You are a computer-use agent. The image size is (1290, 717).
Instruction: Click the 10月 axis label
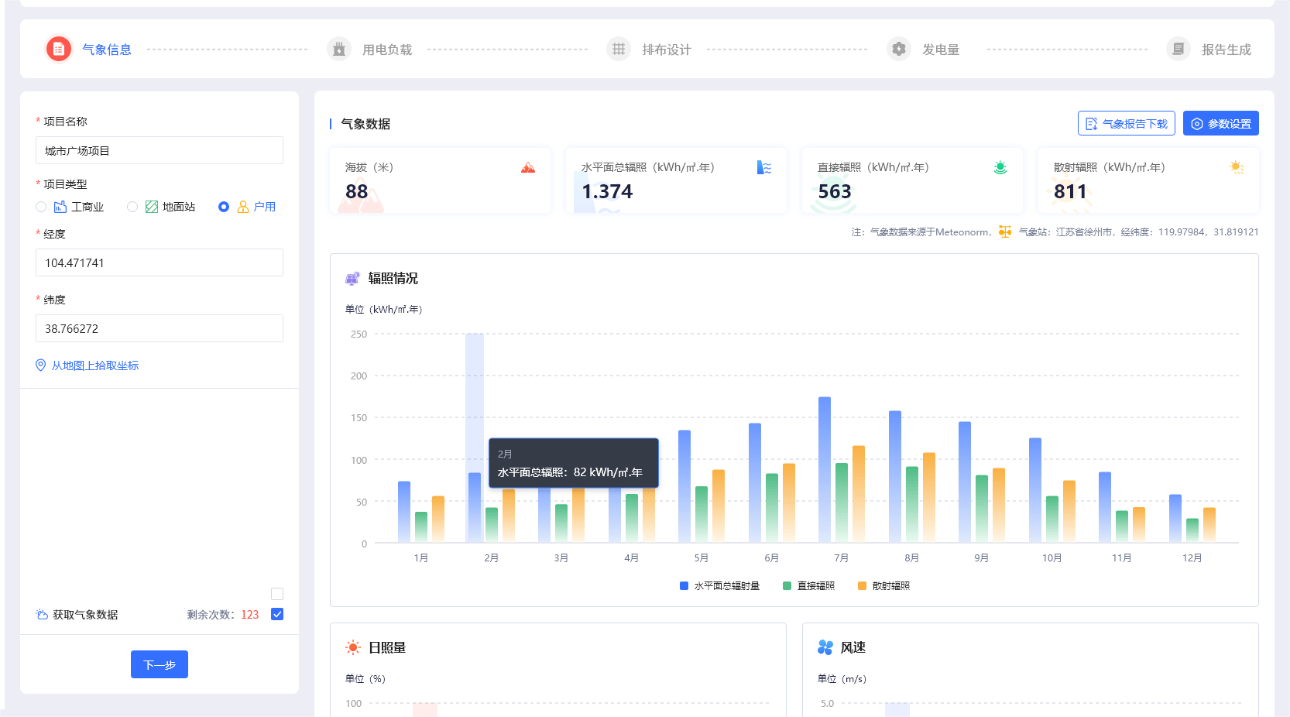tap(1052, 558)
